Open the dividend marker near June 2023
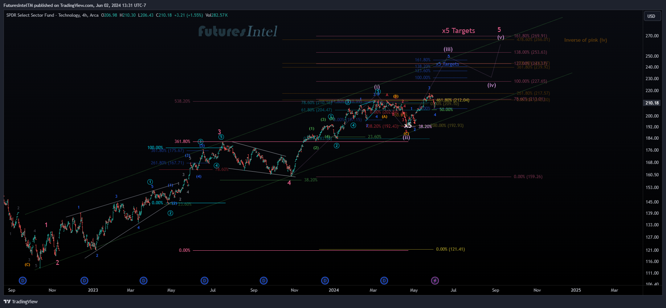The image size is (666, 308). pos(204,280)
